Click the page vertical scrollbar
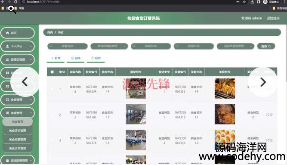287x165 pixels. (x=286, y=53)
